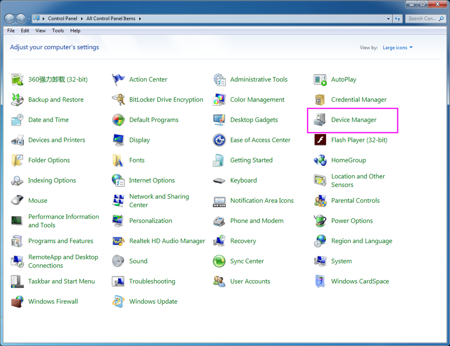The height and width of the screenshot is (346, 450).
Task: Click the Sync Center green icon
Action: 219,261
